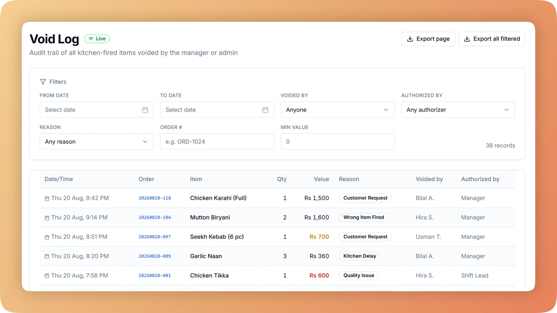Viewport: 557px width, 313px height.
Task: Focus the To Date input field
Action: (217, 110)
